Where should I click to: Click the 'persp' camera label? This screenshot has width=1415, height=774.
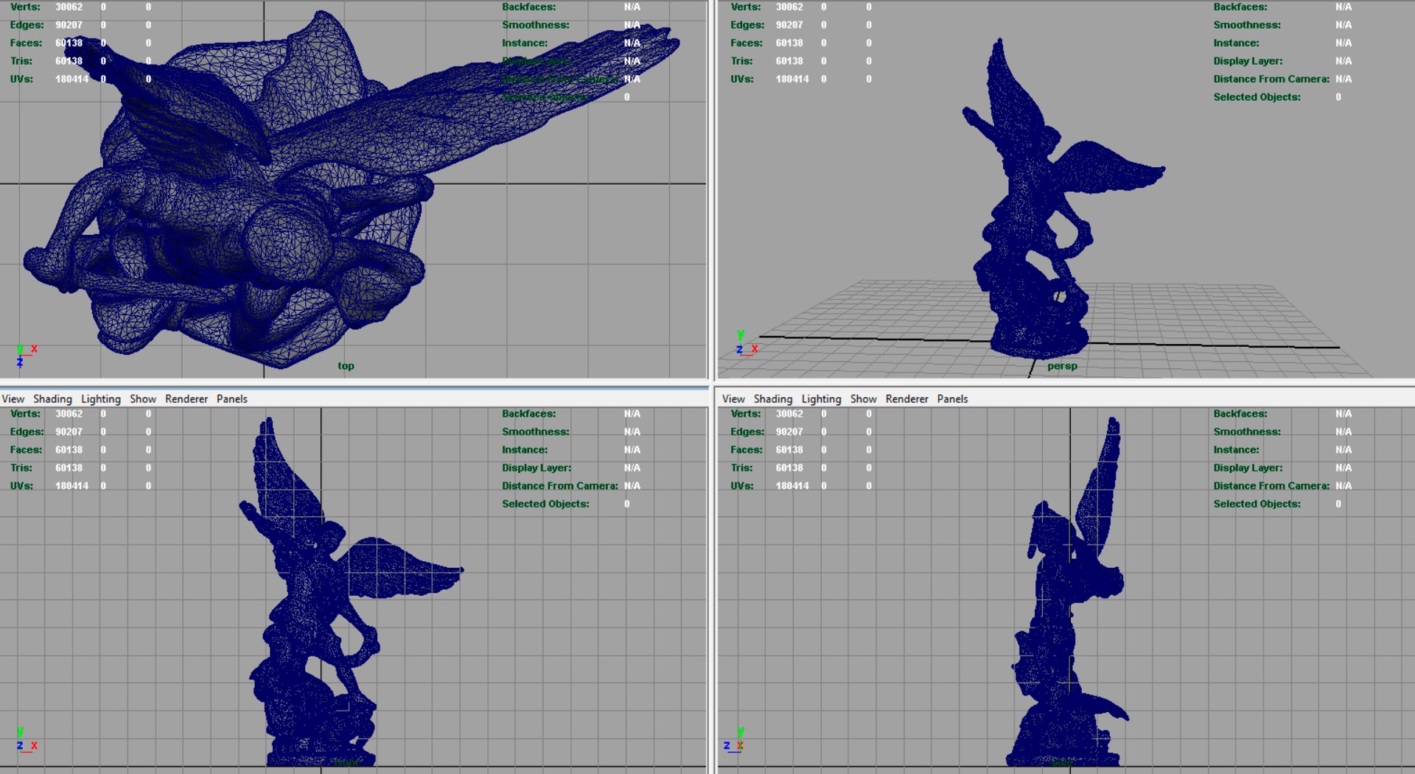tap(1062, 366)
